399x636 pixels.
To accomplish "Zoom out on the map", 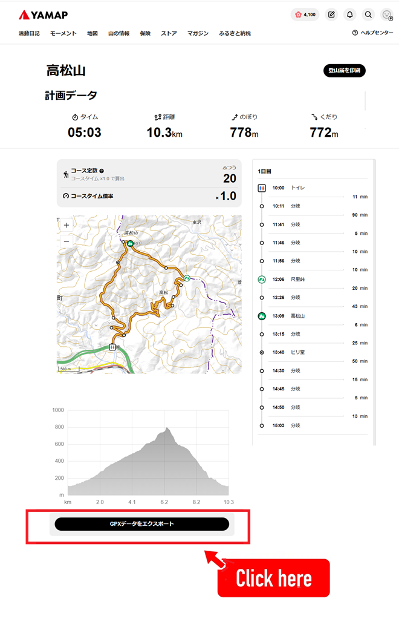I will click(66, 241).
